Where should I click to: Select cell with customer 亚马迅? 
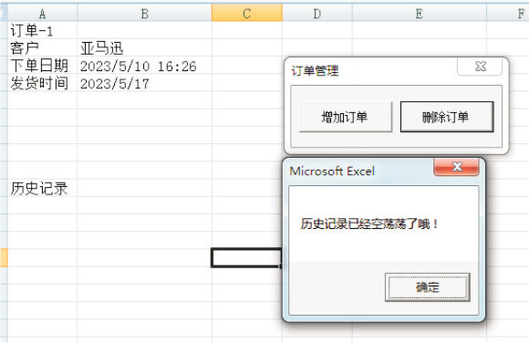(x=145, y=48)
